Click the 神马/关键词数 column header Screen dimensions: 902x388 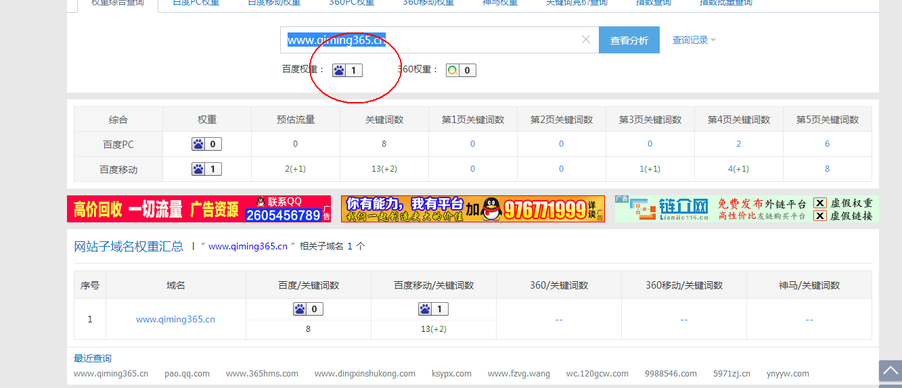809,285
